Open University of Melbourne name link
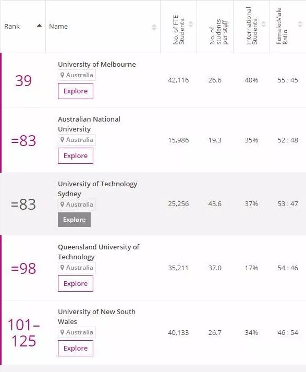306x372 pixels. tap(97, 65)
